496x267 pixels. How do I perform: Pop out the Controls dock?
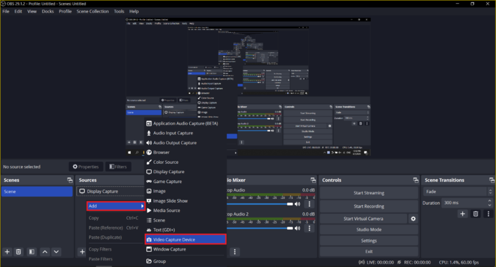[416, 180]
